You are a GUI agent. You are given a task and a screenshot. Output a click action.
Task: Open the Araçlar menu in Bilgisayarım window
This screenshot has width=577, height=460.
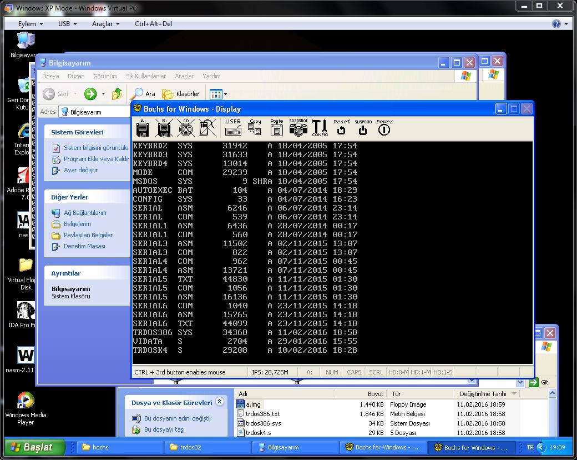coord(184,76)
